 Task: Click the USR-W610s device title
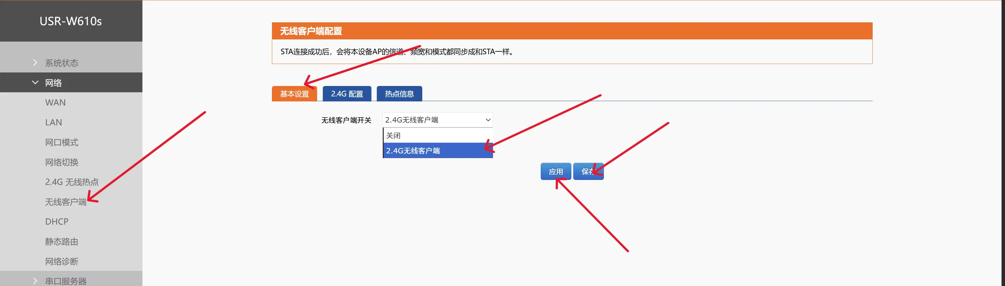click(71, 21)
